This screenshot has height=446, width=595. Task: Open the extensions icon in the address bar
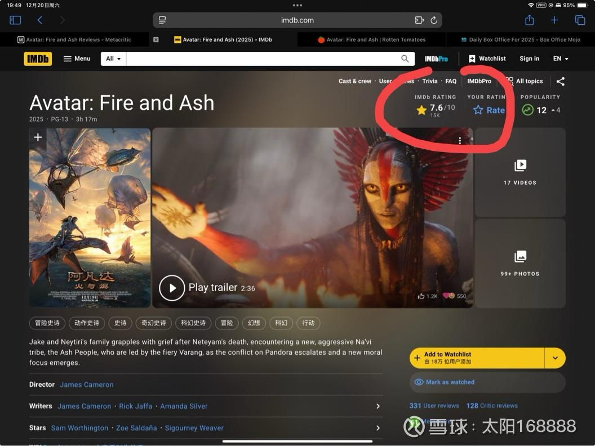point(419,20)
